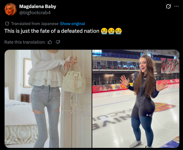Click the Under Armour logo on the skating suit
This screenshot has height=150, width=183.
coord(149,115)
